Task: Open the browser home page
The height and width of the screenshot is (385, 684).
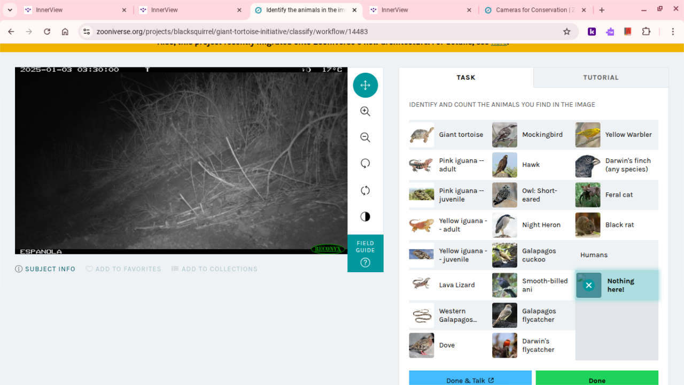Action: click(x=65, y=32)
